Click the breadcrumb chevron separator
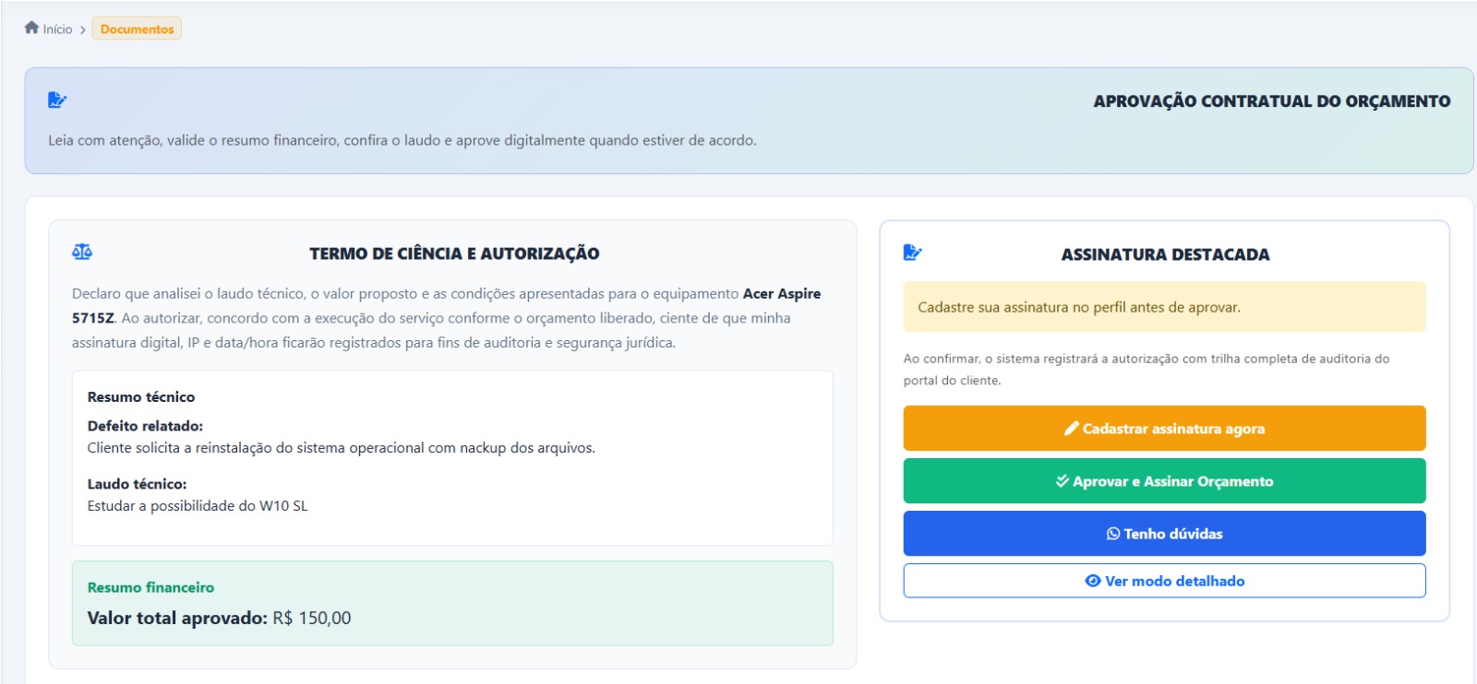This screenshot has height=684, width=1477. (82, 29)
